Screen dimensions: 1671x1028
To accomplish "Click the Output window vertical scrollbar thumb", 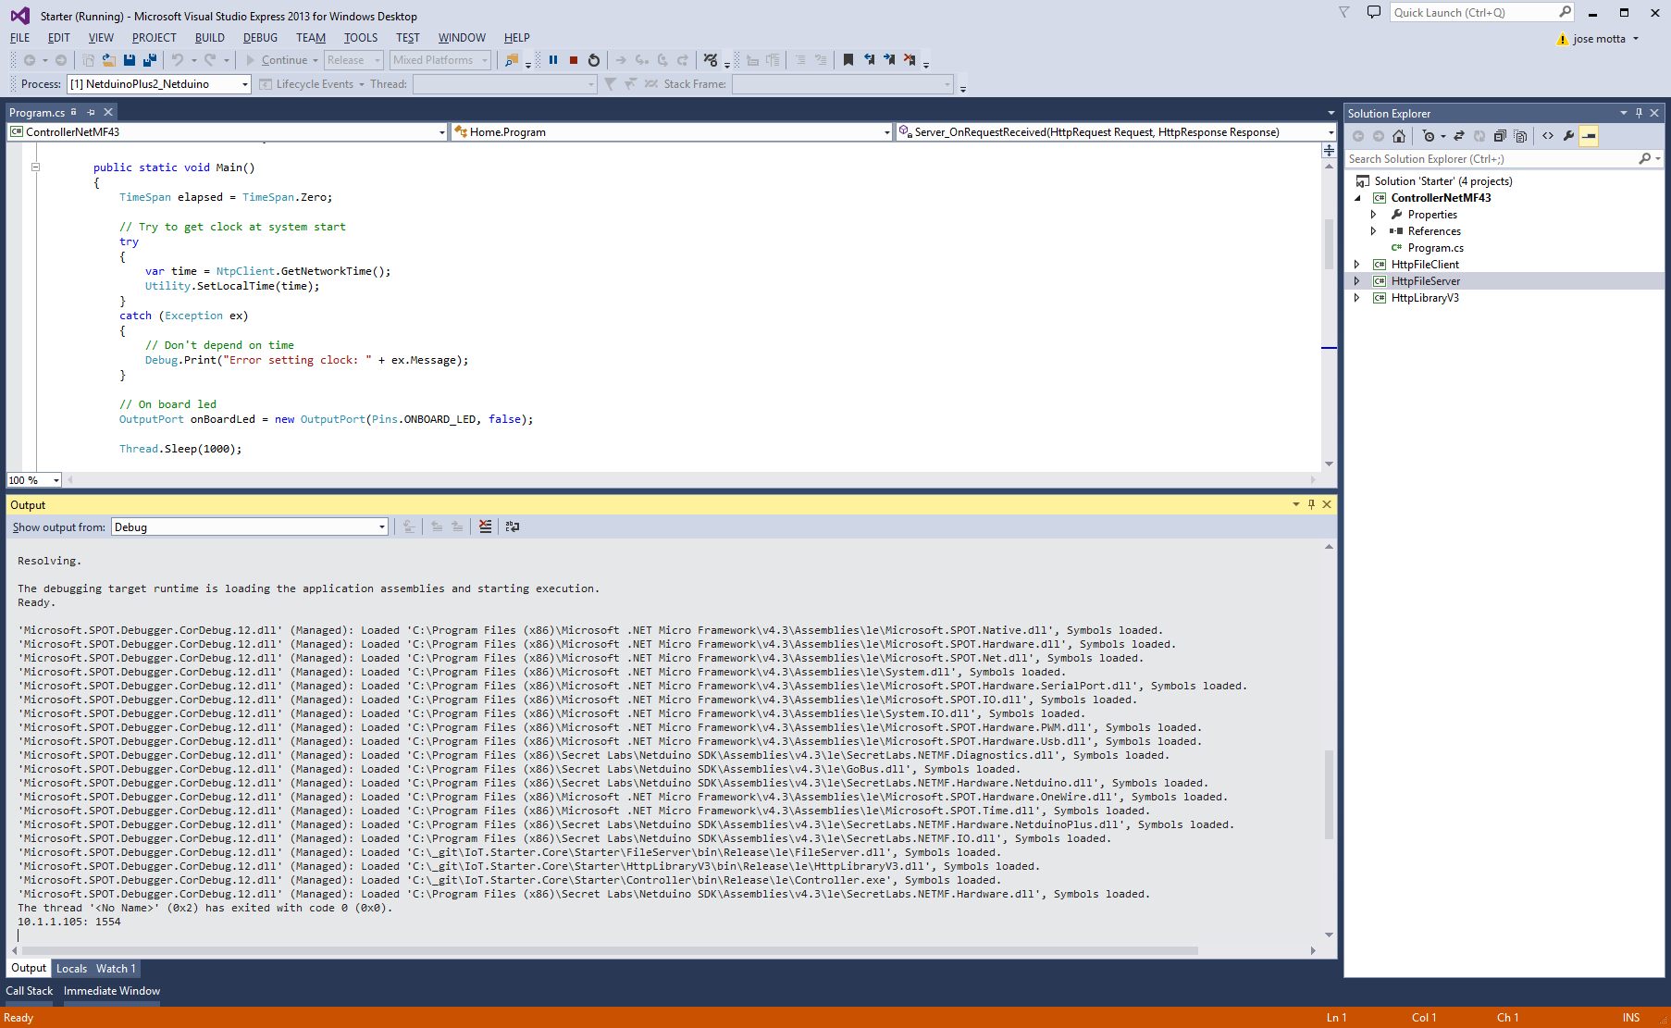I will (1330, 794).
